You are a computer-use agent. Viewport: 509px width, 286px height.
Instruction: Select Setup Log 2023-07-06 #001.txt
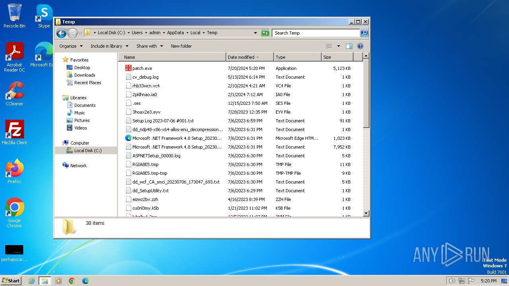[x=163, y=121]
